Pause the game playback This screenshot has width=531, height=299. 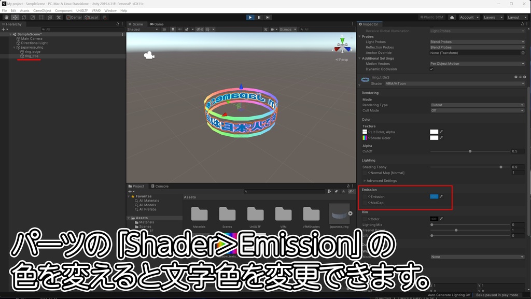[259, 17]
